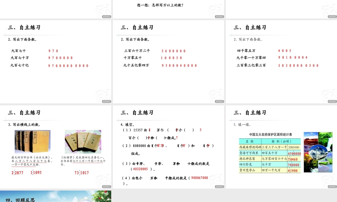
Task: Click the red answer 73|1017
Action: coord(82,173)
